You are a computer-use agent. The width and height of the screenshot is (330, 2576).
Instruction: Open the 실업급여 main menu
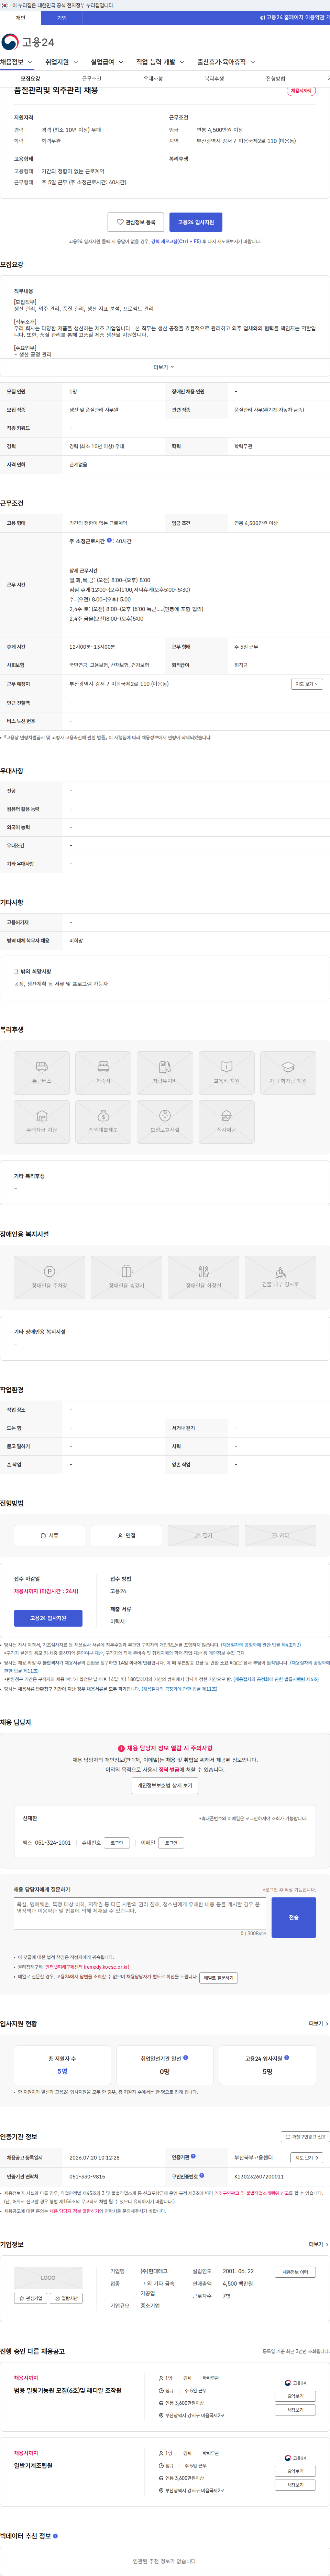pos(107,62)
